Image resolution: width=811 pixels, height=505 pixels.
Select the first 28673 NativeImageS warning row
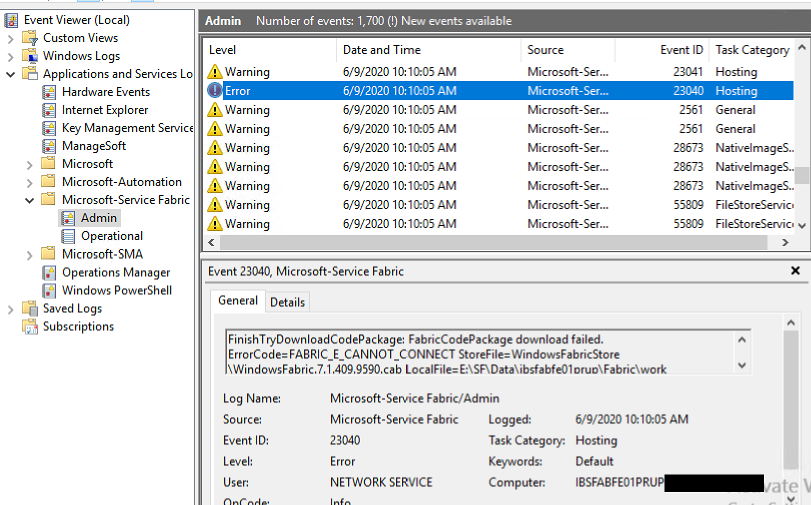click(499, 147)
